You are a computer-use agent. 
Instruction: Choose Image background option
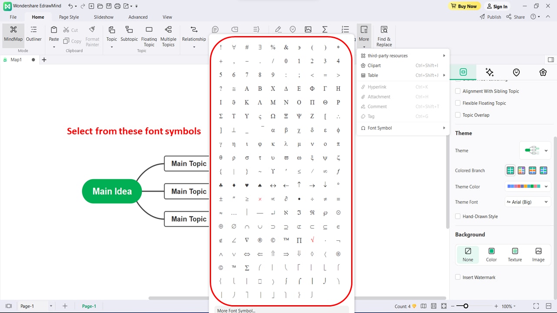(x=538, y=255)
